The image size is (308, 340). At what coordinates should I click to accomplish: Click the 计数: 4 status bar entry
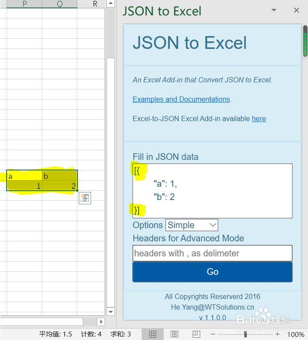(91, 334)
